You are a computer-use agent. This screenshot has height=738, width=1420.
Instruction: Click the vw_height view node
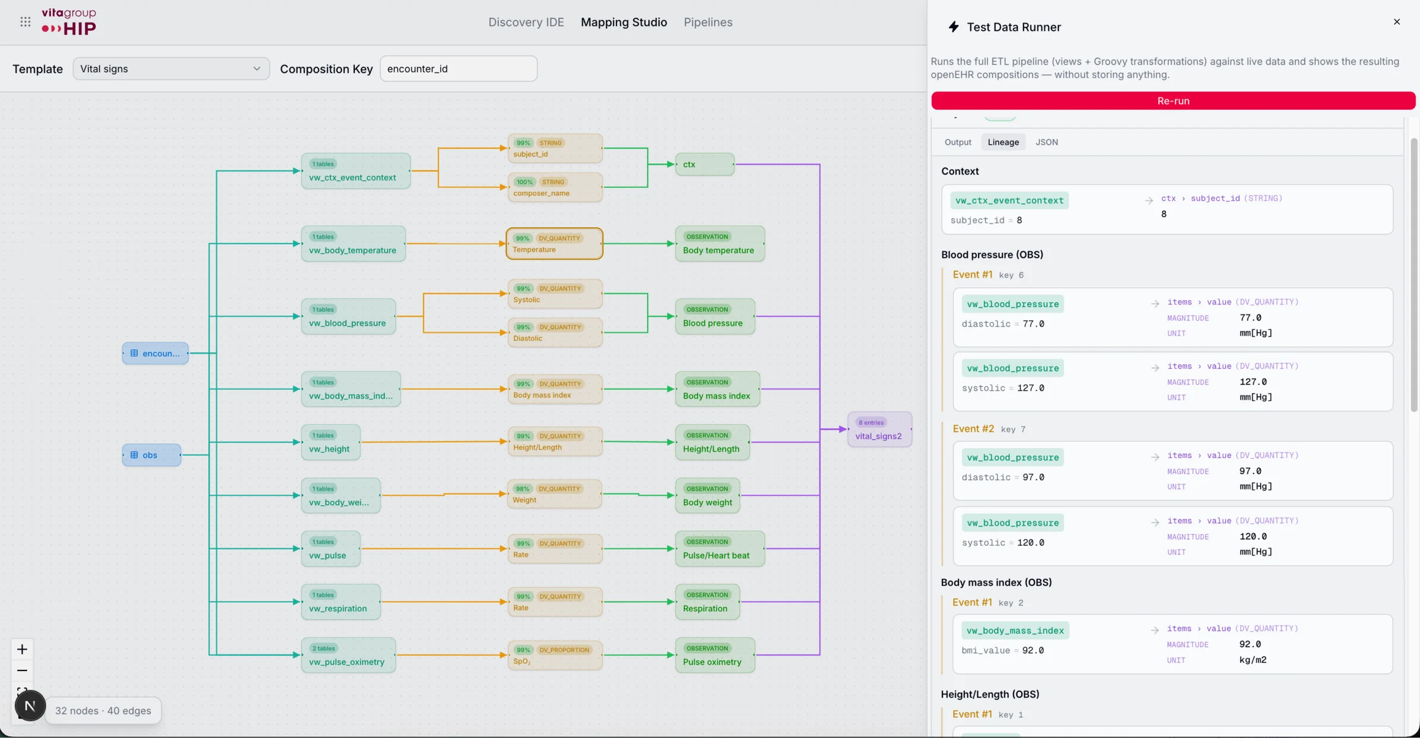pos(331,442)
